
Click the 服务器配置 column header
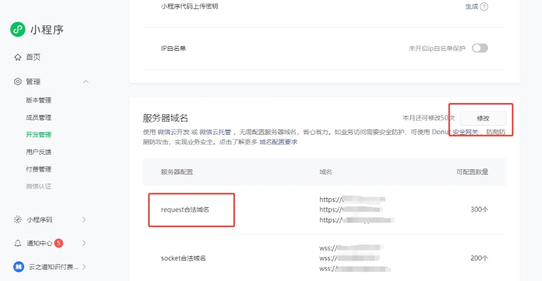177,172
